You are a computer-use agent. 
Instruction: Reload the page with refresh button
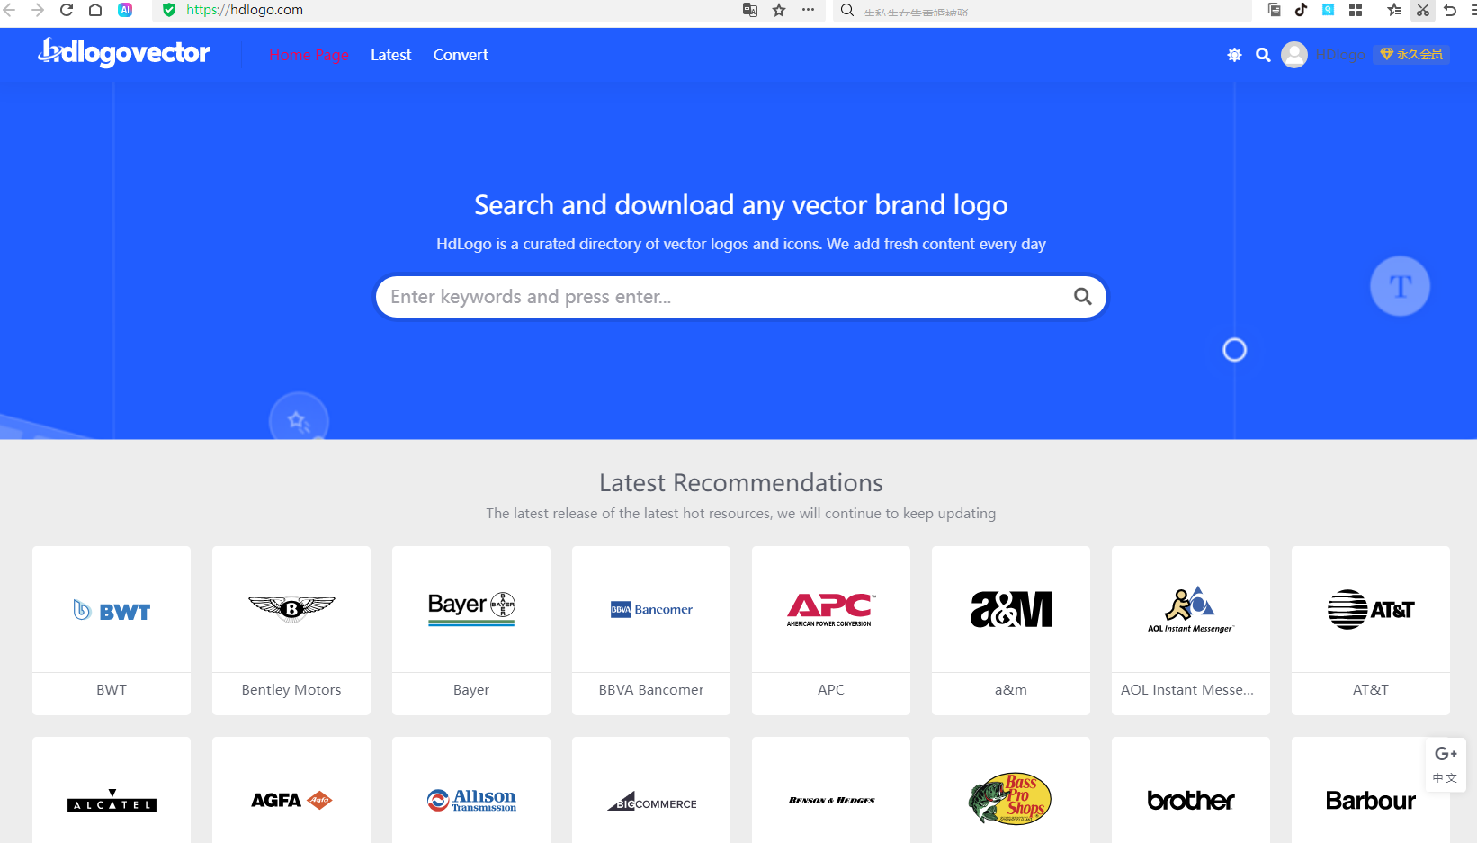coord(67,10)
